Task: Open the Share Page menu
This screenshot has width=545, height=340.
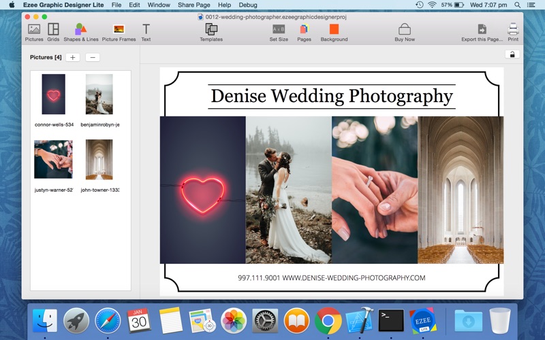Action: [x=193, y=5]
